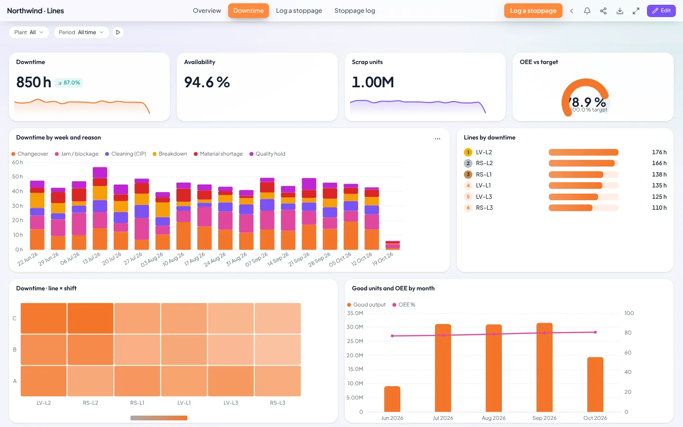Open the Period All time dropdown
This screenshot has width=683, height=427.
81,32
